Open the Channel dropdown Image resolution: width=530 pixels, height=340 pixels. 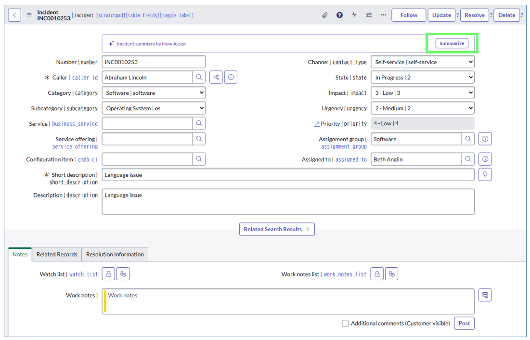(423, 62)
